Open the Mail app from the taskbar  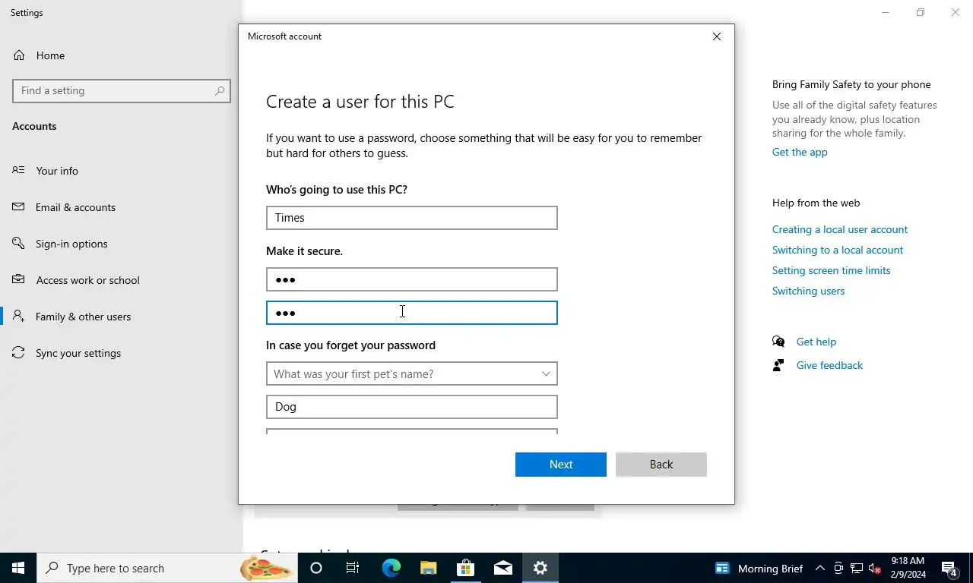(x=502, y=568)
